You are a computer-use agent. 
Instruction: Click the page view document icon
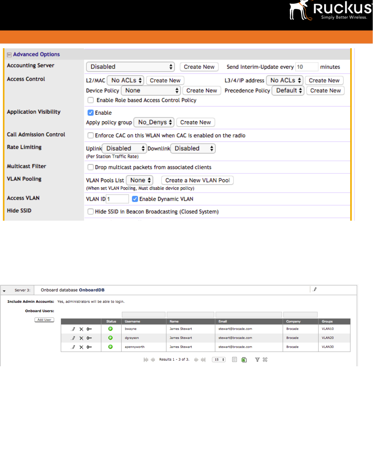[x=235, y=359]
